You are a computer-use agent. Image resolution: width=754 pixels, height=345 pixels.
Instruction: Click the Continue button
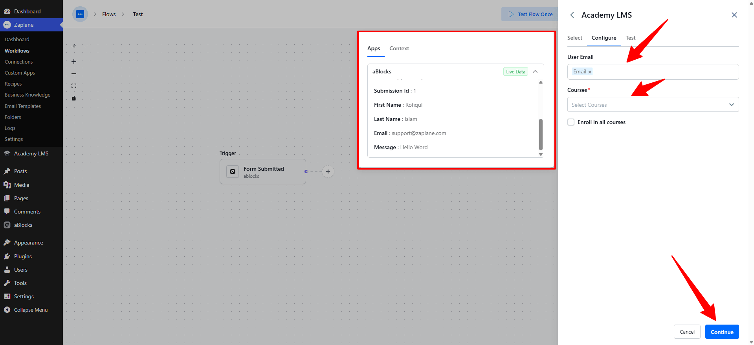pyautogui.click(x=722, y=332)
